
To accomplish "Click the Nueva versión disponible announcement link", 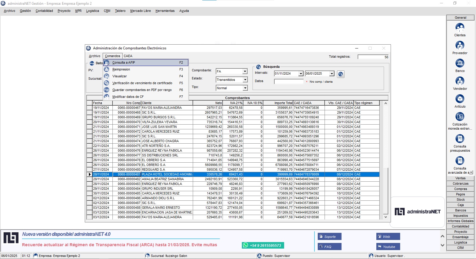I will [66, 234].
